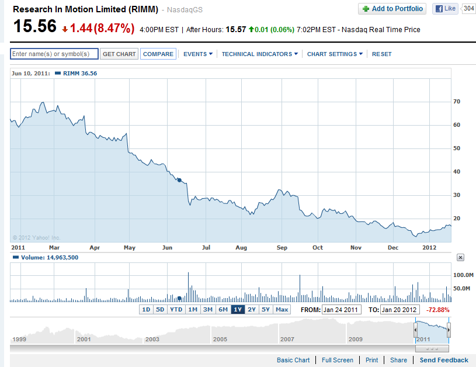
Task: Select the 1M time range
Action: [x=193, y=310]
